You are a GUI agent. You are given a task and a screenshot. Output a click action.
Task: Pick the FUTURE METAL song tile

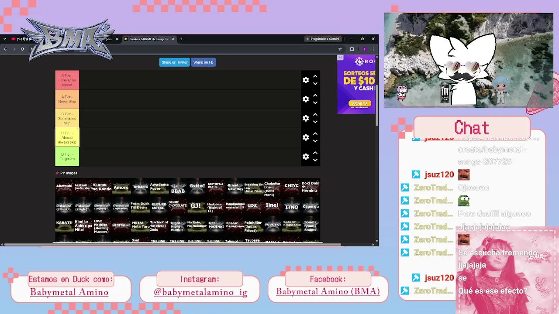pos(159,205)
